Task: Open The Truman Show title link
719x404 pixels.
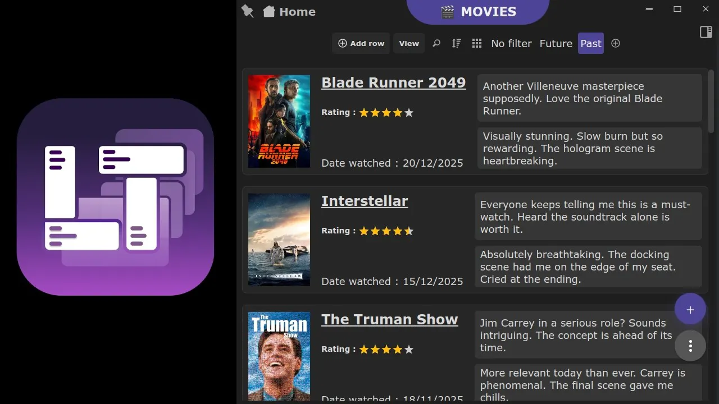Action: [x=390, y=319]
